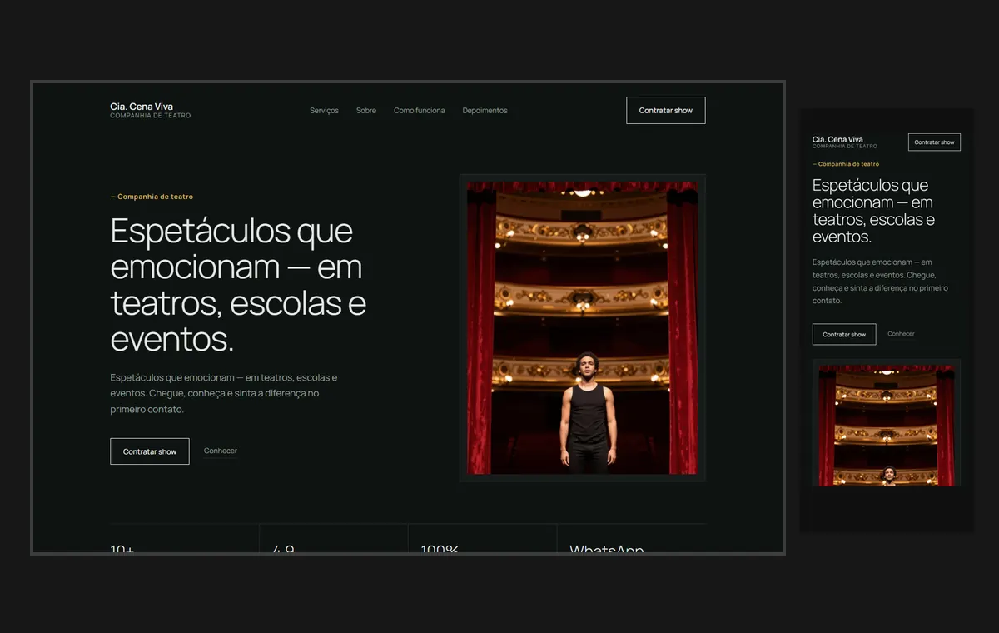Click the yellow Companhia de teatro label on desktop
The image size is (999, 633).
[x=152, y=197]
